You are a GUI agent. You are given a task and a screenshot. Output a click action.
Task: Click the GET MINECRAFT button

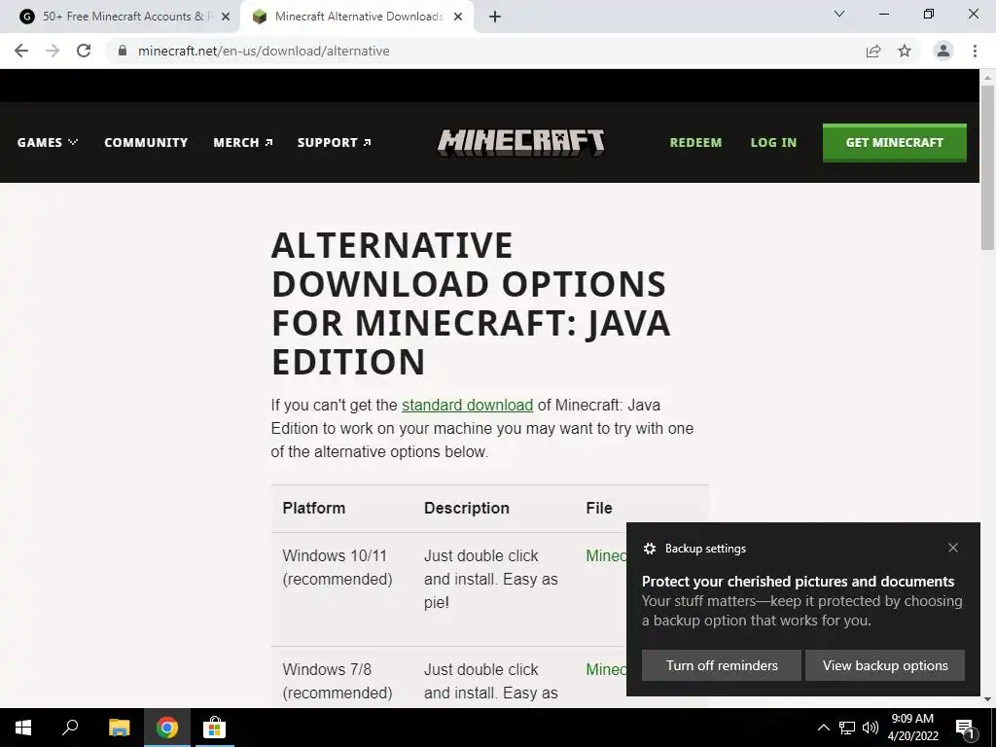pos(895,142)
